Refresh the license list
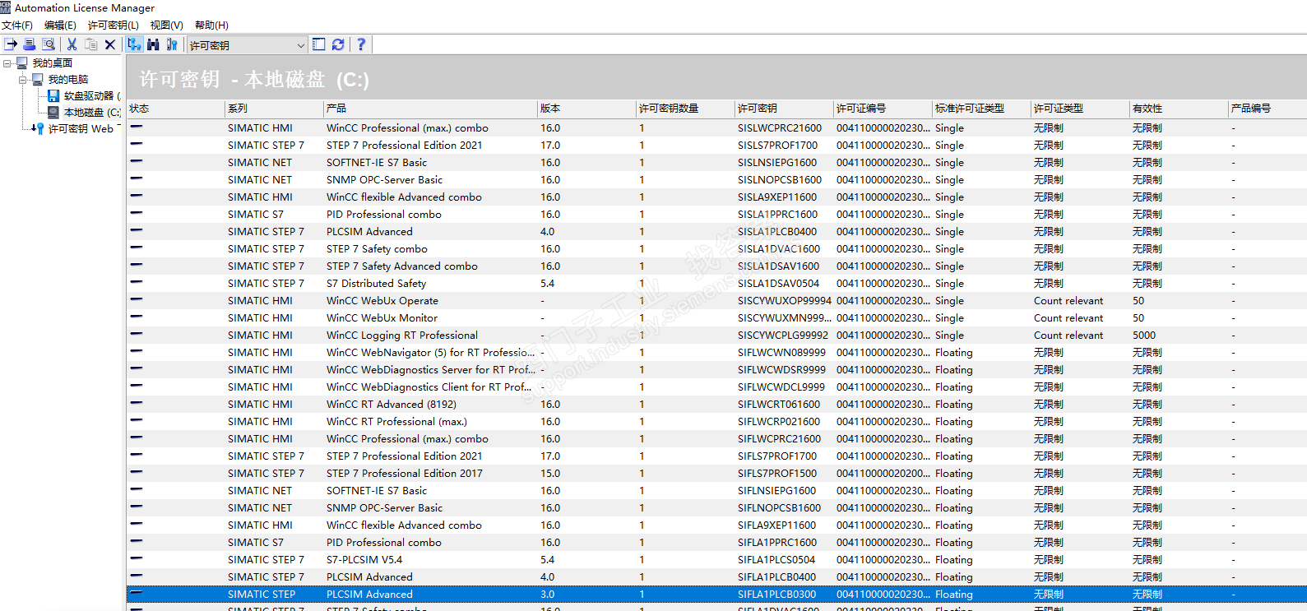This screenshot has height=611, width=1307. click(338, 44)
